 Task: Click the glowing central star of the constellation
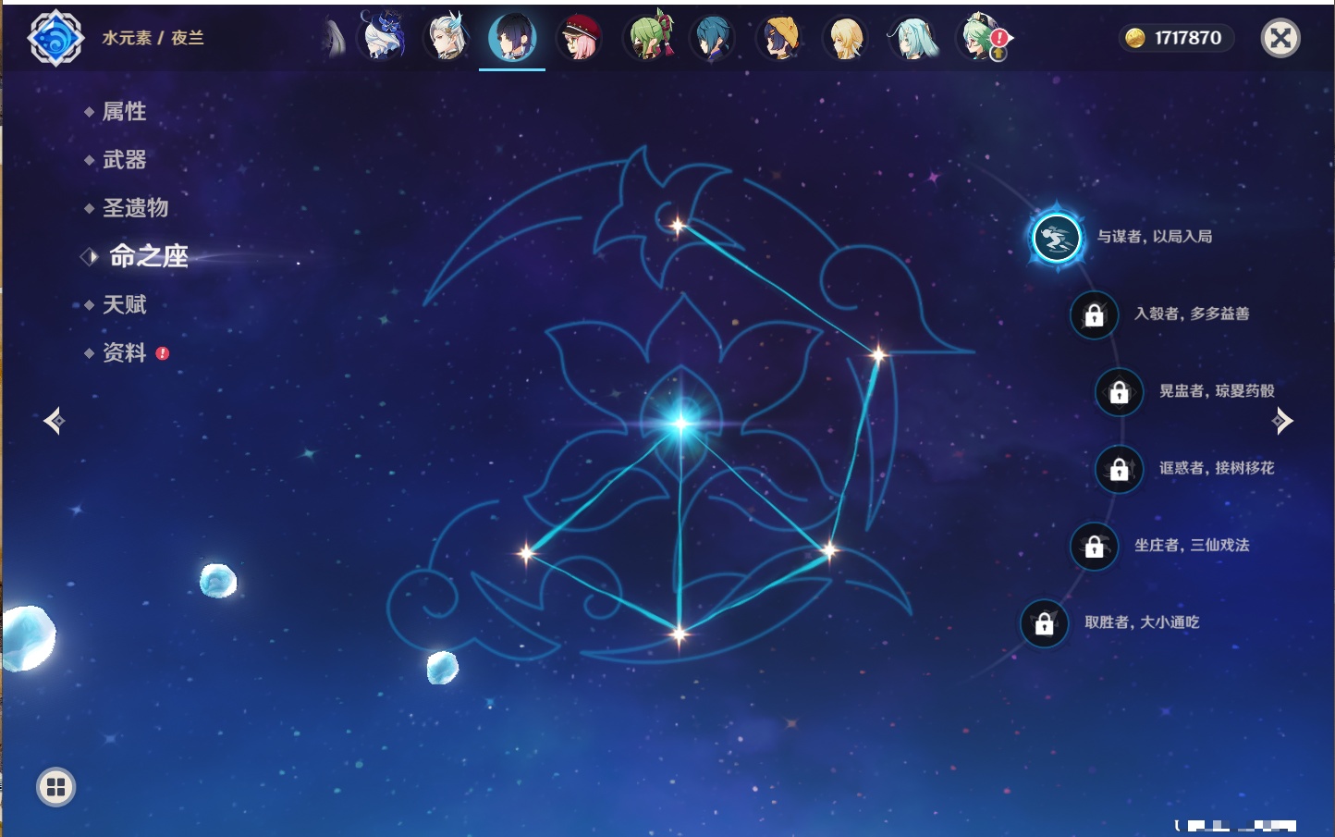point(681,424)
